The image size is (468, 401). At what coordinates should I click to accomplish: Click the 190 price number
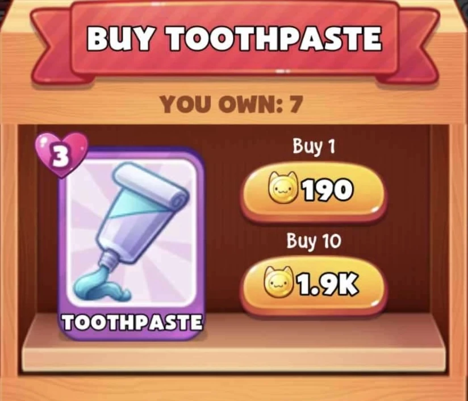tap(328, 190)
